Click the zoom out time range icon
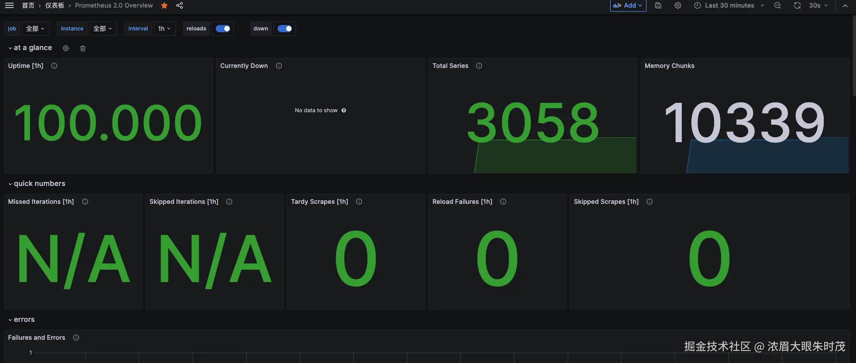Screen dimensions: 856x363 tap(778, 5)
